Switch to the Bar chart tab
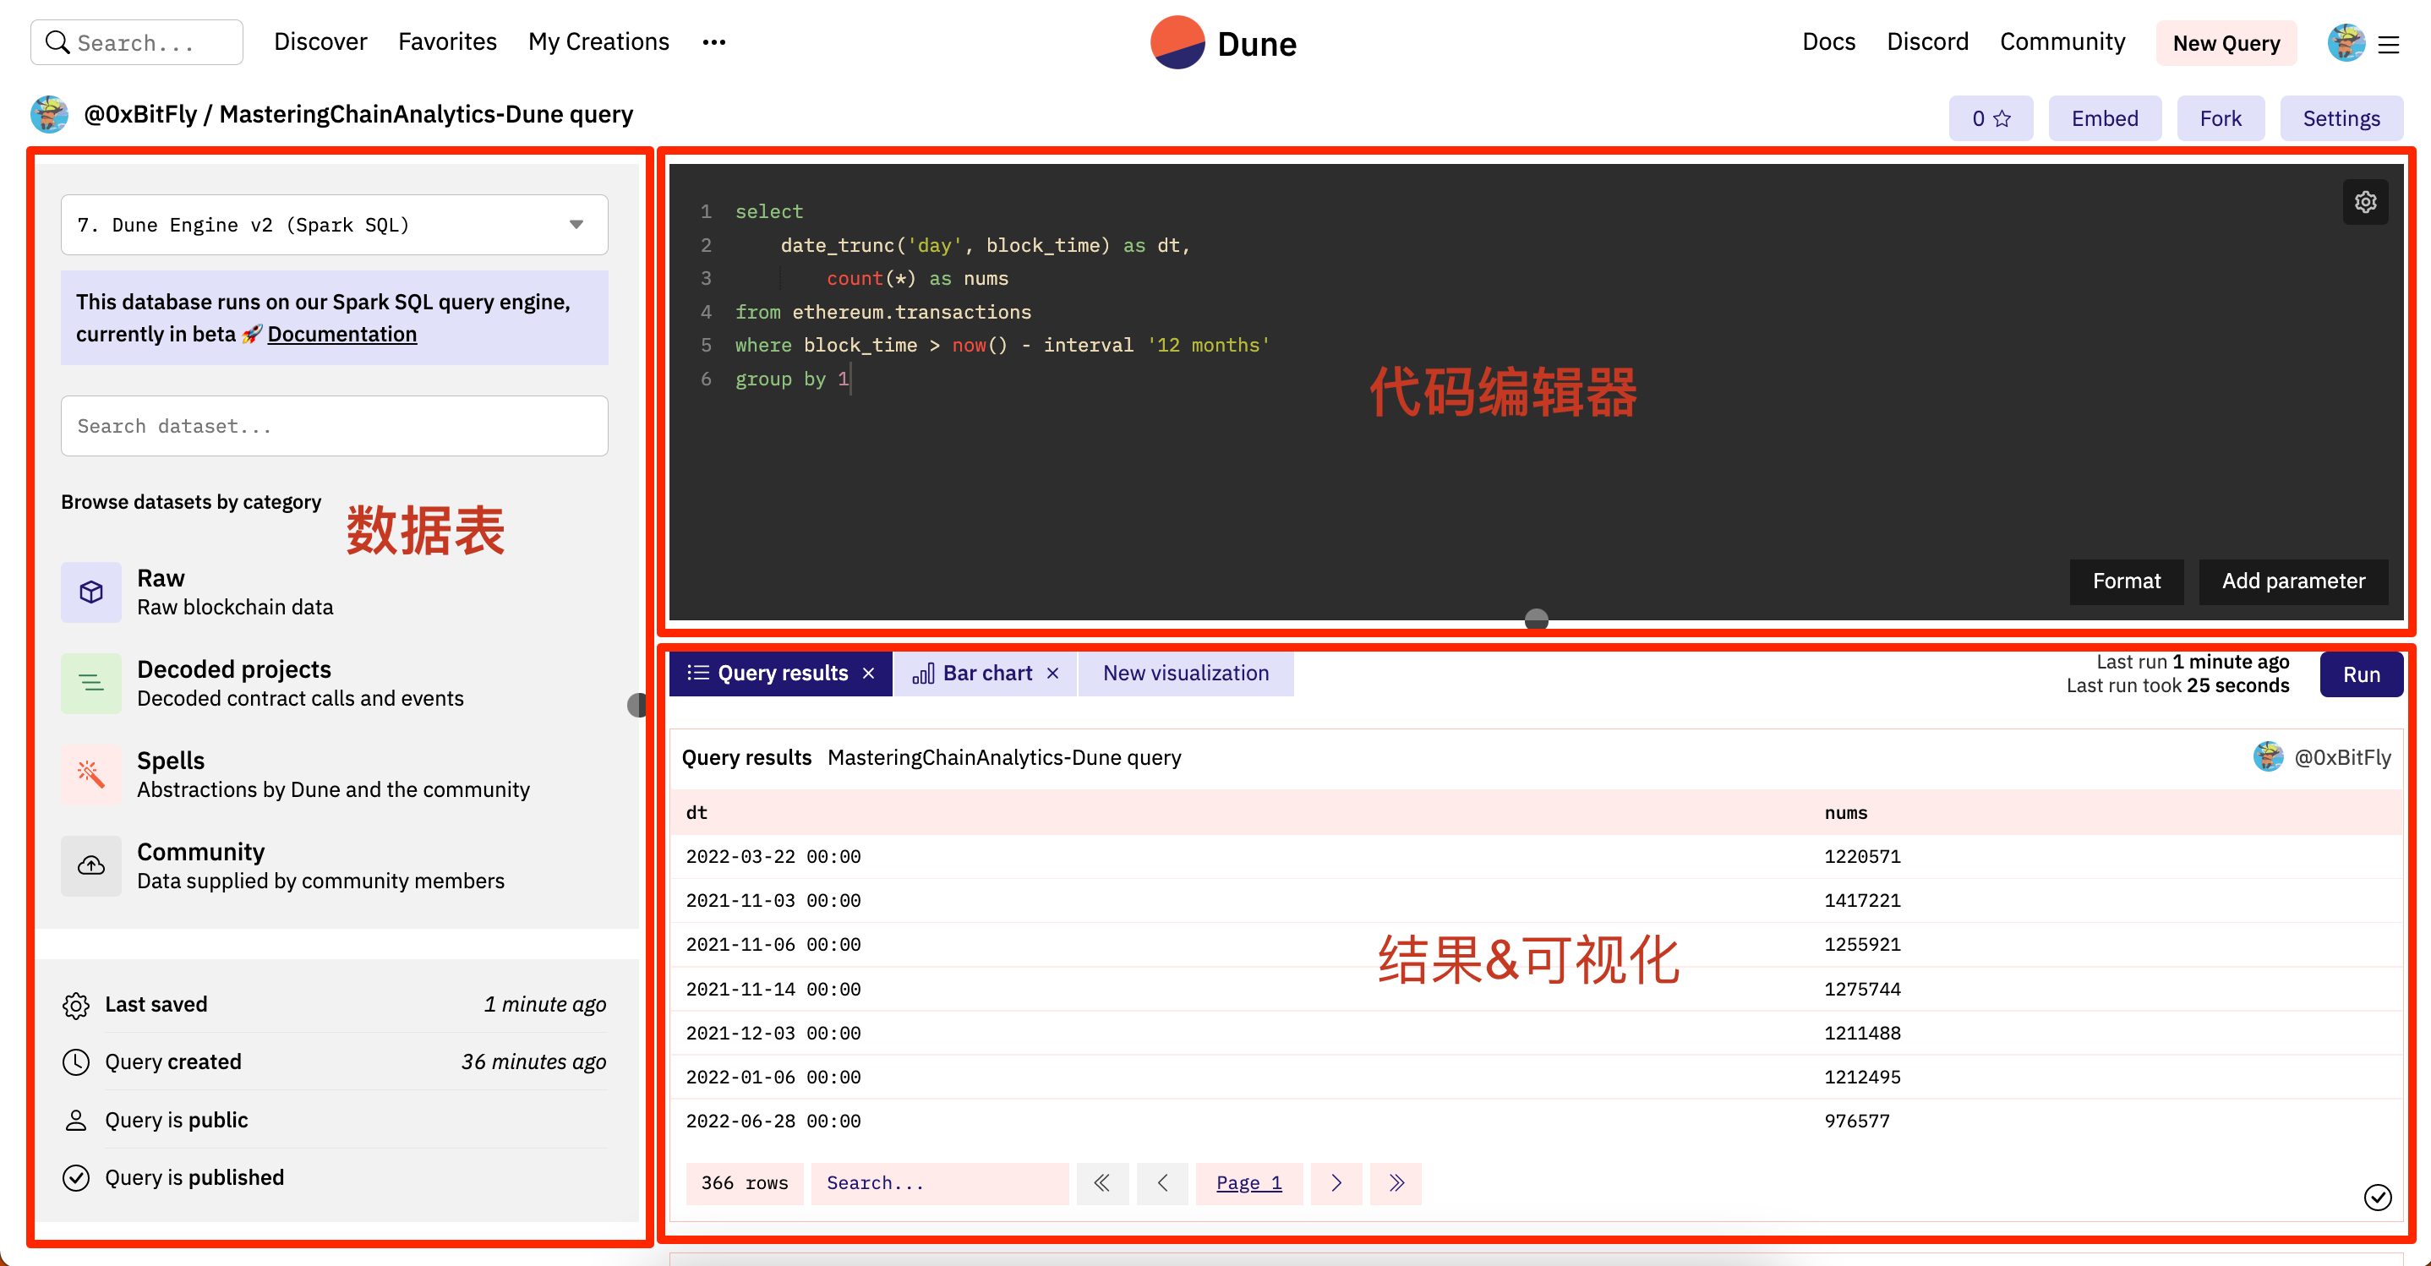 pyautogui.click(x=984, y=673)
